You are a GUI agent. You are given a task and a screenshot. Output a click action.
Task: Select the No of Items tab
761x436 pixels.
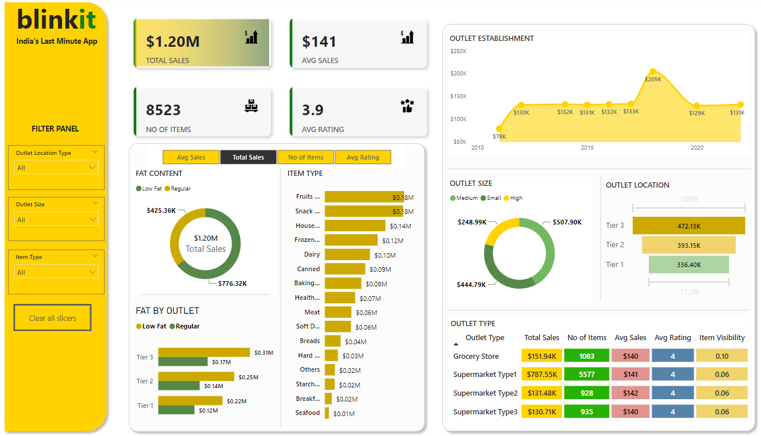click(305, 157)
